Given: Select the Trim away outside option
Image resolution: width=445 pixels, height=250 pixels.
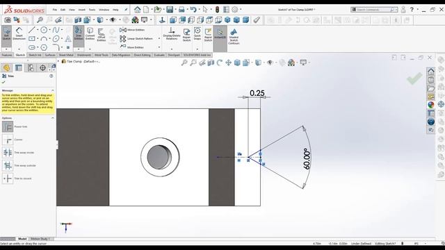Looking at the screenshot, I should [x=8, y=165].
